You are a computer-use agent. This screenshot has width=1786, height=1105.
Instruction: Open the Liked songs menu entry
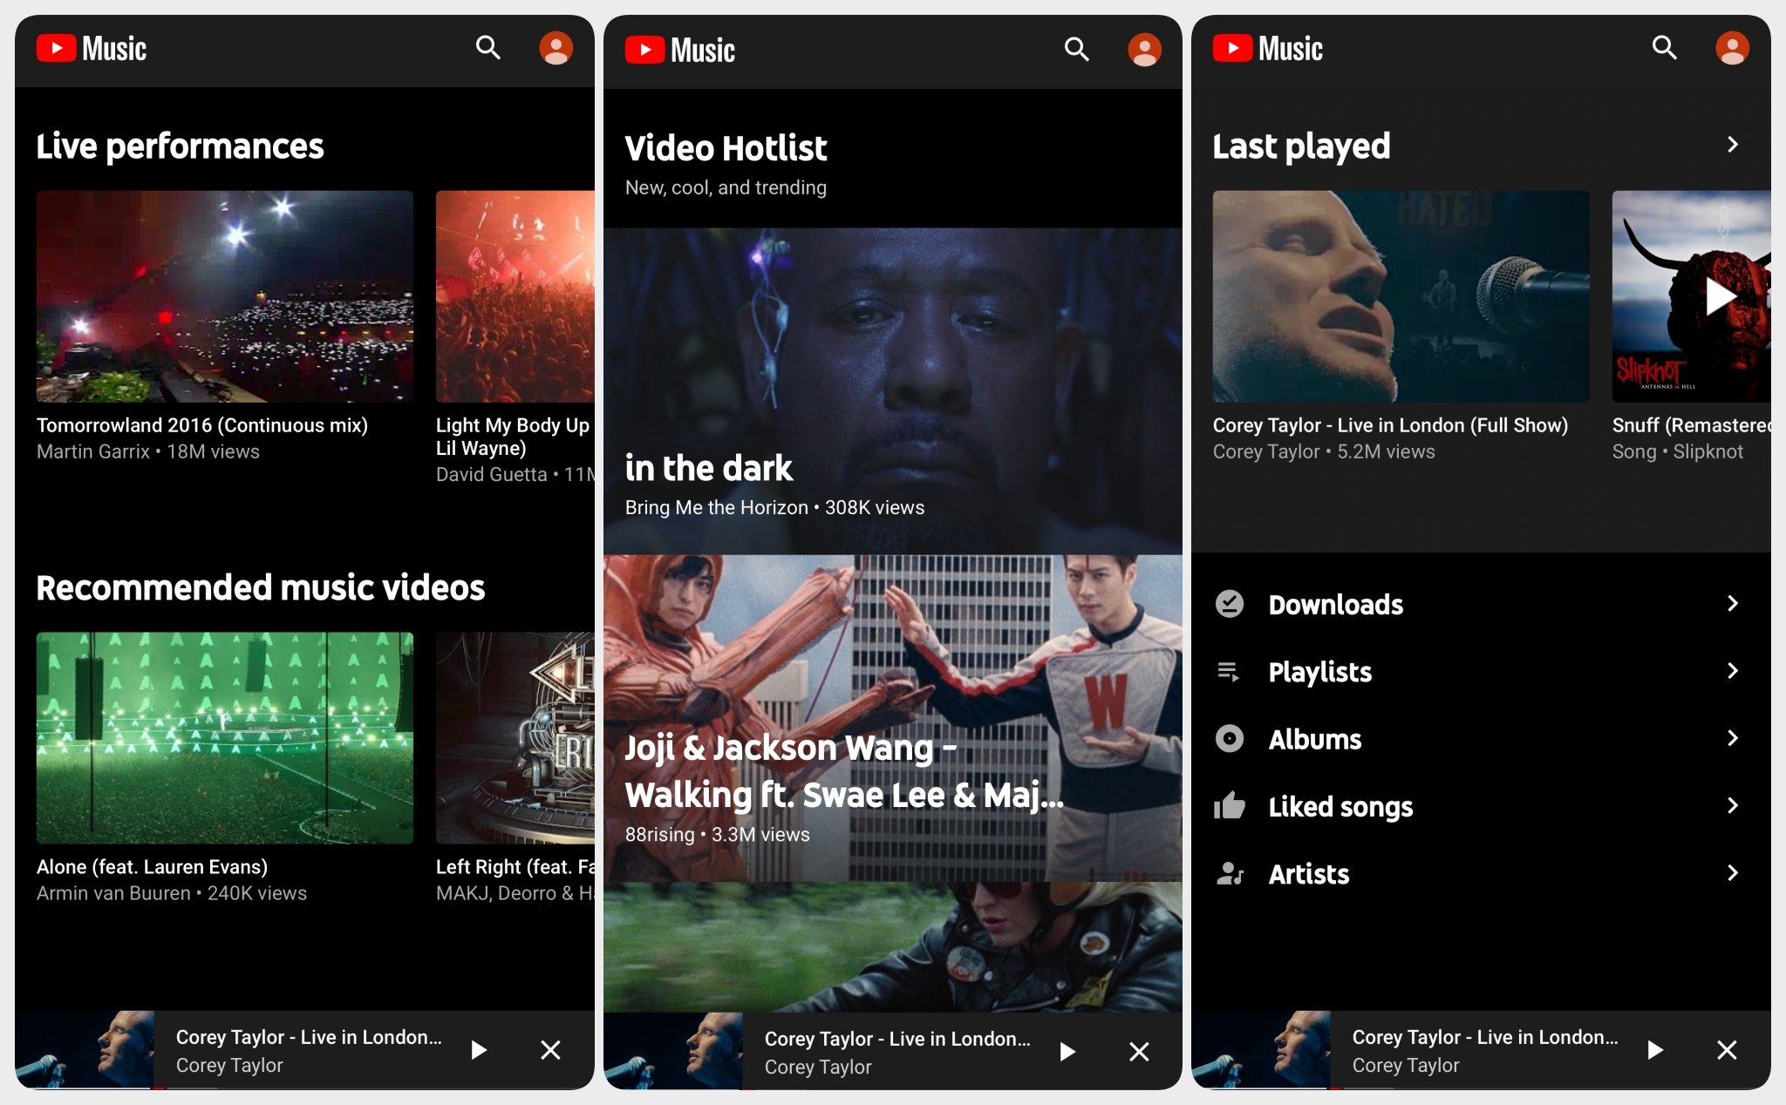[x=1481, y=805]
